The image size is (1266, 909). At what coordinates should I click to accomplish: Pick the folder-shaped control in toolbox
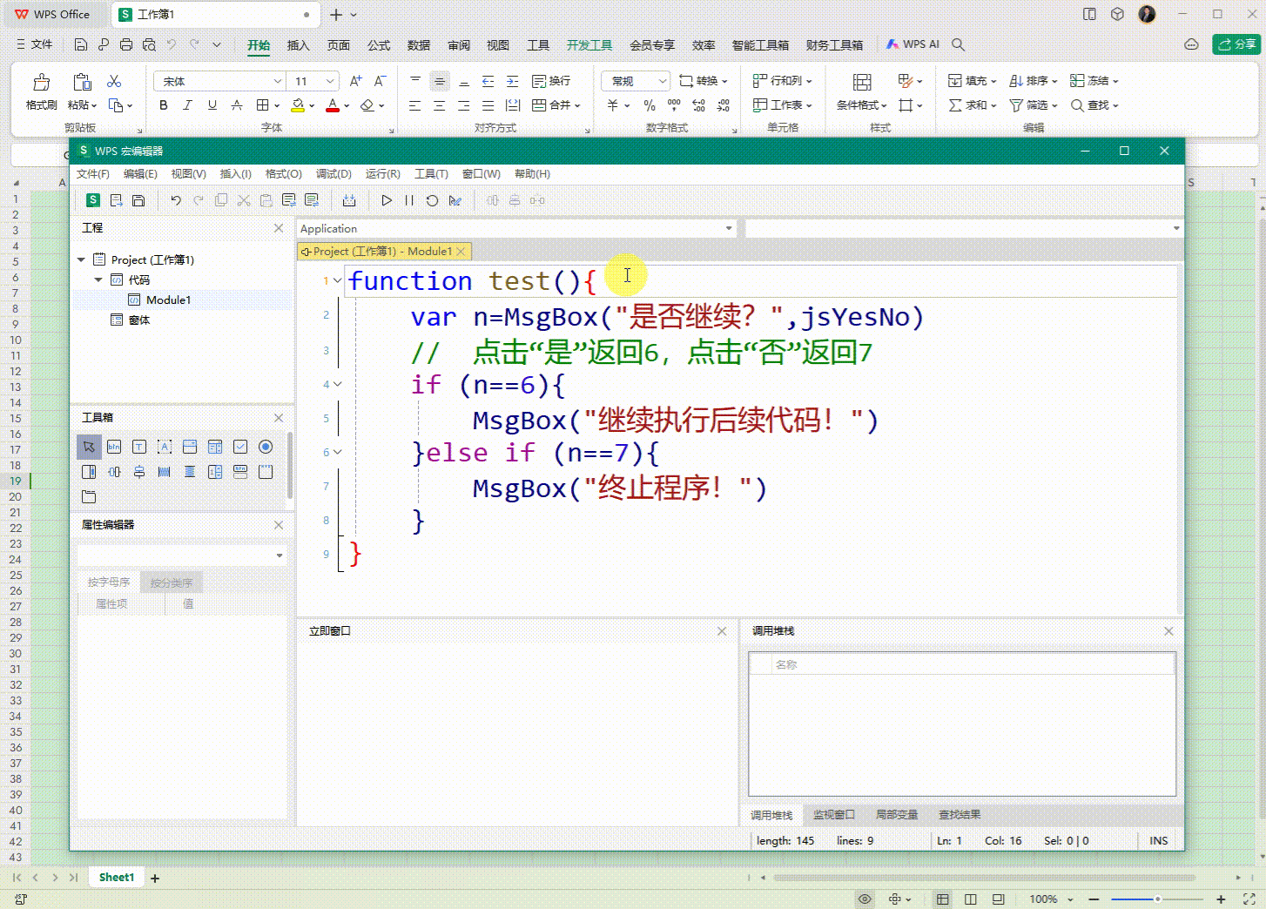(89, 497)
